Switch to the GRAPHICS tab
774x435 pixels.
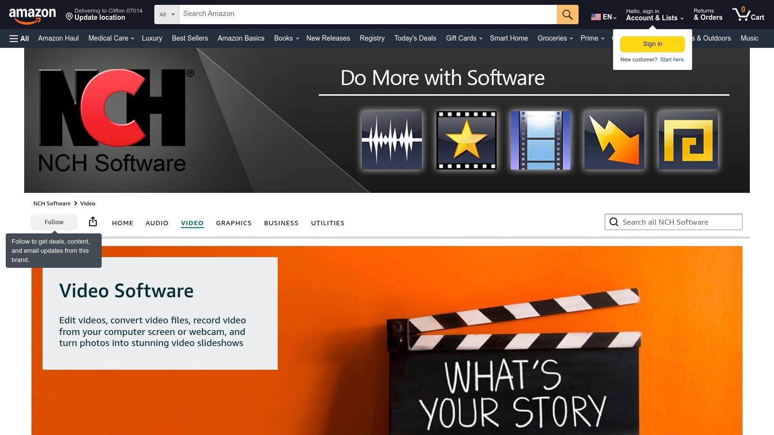click(234, 223)
